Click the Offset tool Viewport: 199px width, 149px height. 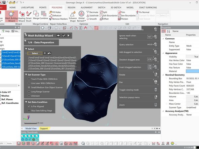[104, 19]
